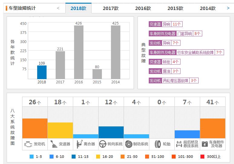
Task: Click the tire (轮胎) icon
Action: click(158, 144)
